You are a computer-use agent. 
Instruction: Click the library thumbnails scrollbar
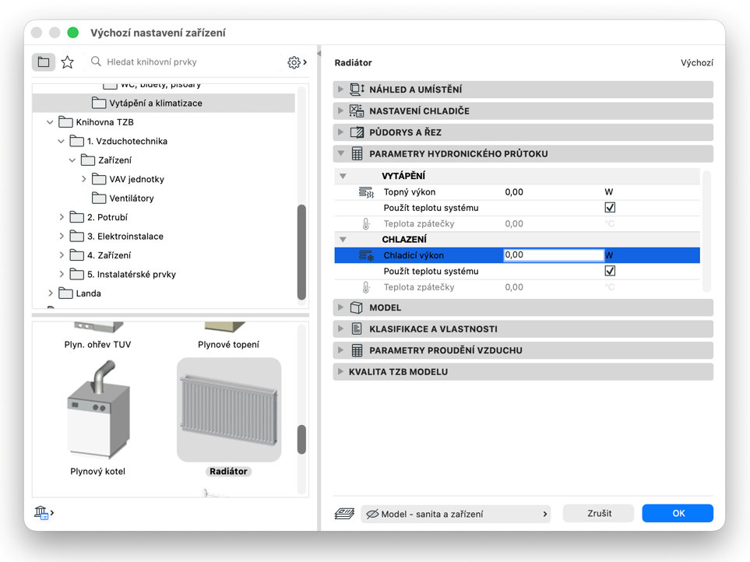click(x=301, y=439)
